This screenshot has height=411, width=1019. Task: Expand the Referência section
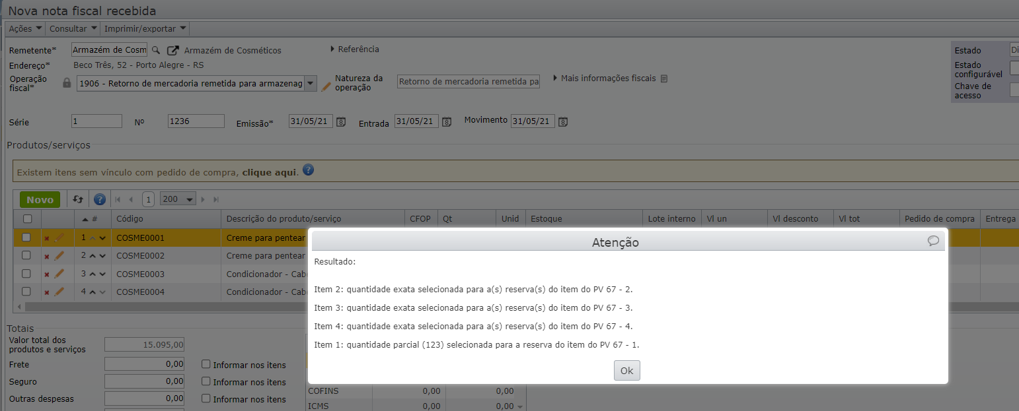tap(354, 49)
